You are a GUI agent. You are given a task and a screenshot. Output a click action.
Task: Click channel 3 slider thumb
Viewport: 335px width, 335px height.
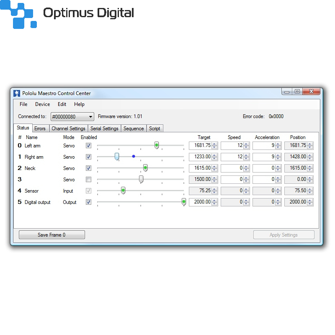point(141,179)
